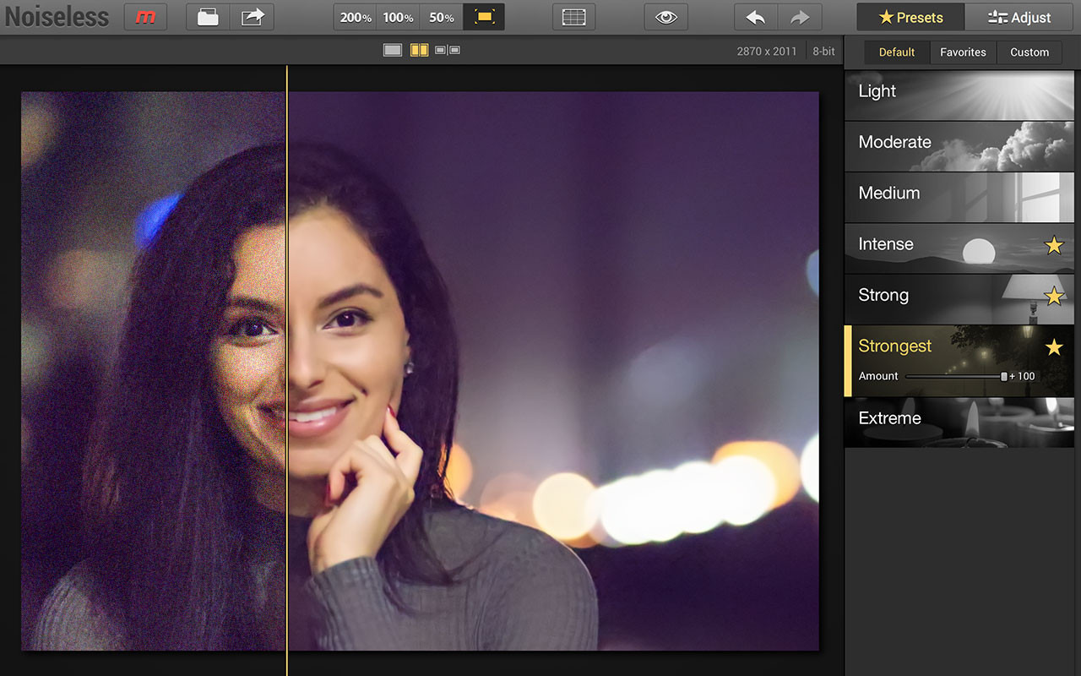The image size is (1081, 676).
Task: Select side-by-side comparison view icon
Action: pos(448,51)
